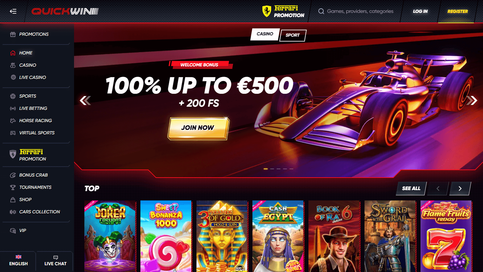Viewport: 483px width, 272px height.
Task: Go back to the previous banner slide
Action: coord(85,101)
